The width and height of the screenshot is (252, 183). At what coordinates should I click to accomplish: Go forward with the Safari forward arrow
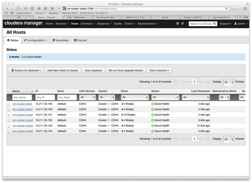(12, 8)
